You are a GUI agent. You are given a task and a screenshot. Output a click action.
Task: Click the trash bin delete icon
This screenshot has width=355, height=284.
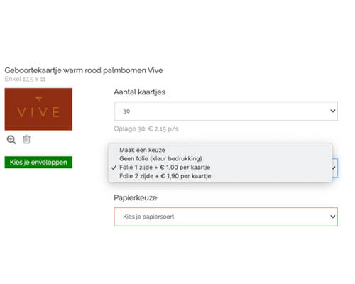[26, 139]
